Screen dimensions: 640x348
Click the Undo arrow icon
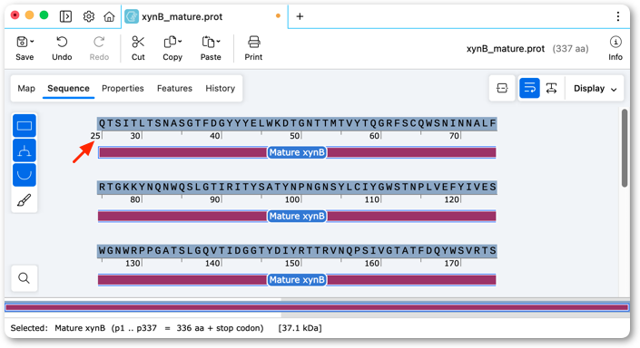pos(62,42)
